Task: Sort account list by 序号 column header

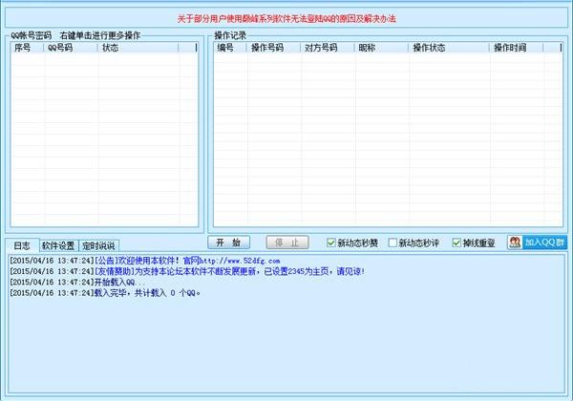Action: pyautogui.click(x=27, y=48)
